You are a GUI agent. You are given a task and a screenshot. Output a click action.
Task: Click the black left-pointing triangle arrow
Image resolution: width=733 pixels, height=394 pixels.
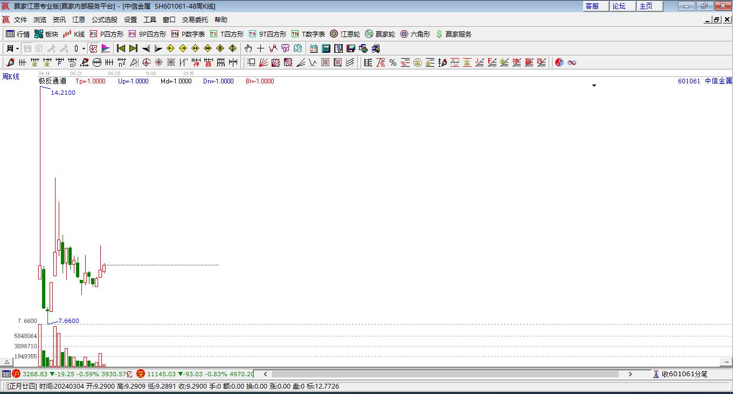pyautogui.click(x=146, y=48)
